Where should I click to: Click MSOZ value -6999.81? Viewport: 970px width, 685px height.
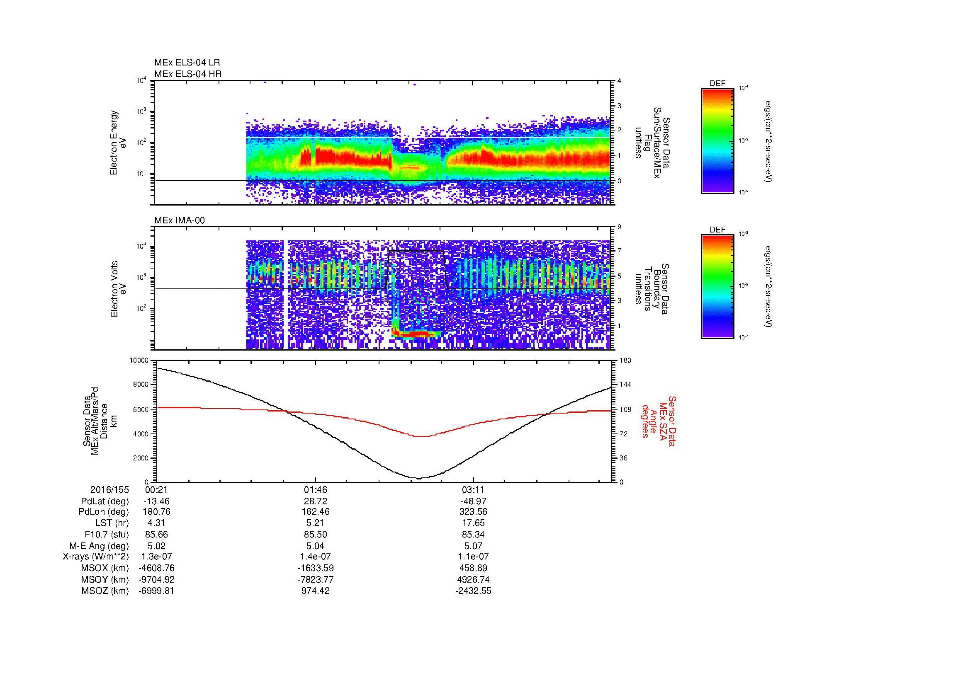(156, 591)
